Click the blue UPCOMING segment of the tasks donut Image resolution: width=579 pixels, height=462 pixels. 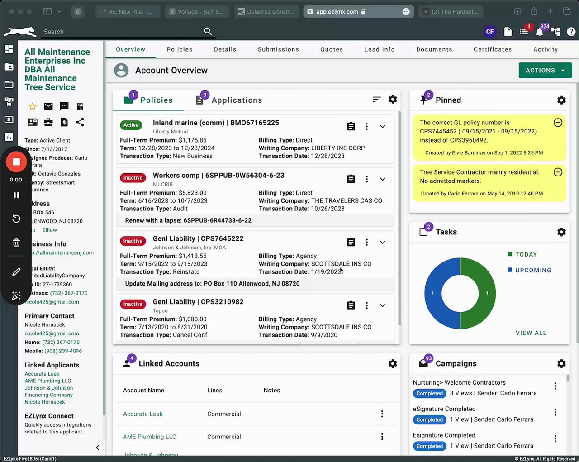(433, 293)
